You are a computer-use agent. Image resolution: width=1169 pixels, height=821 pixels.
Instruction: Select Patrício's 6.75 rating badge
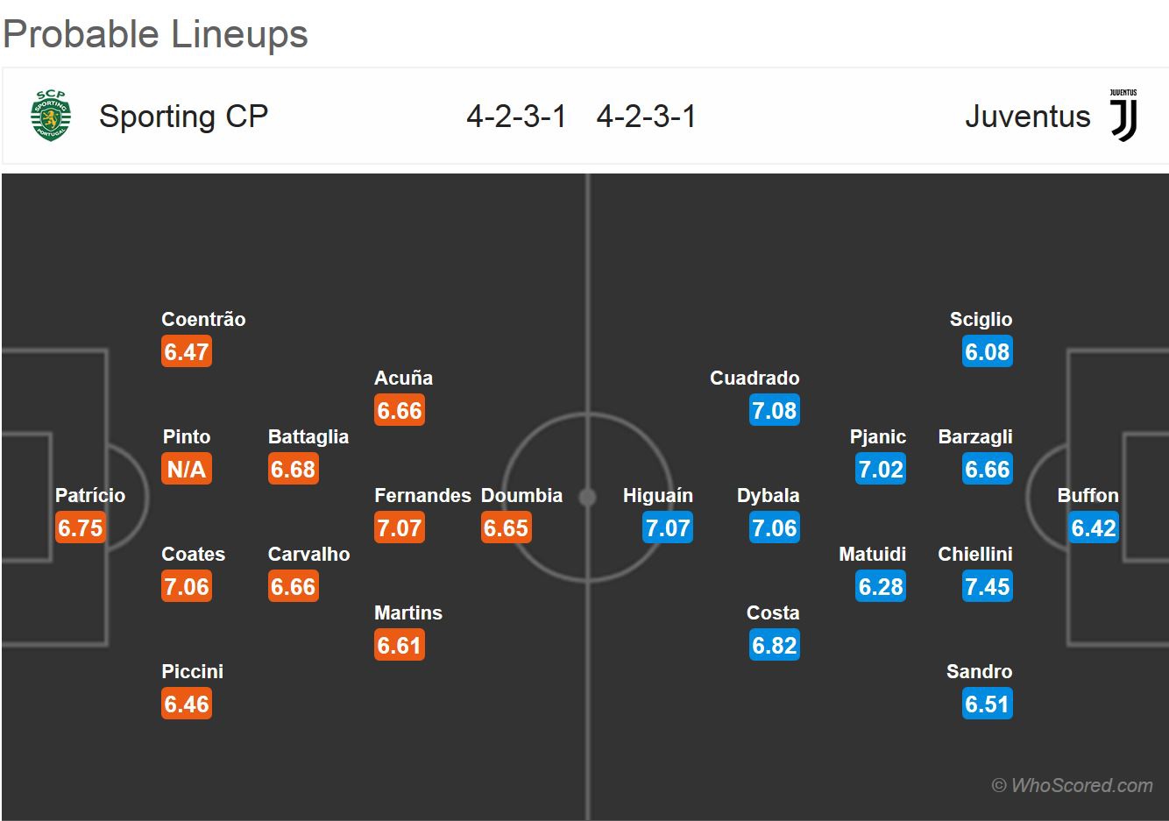pyautogui.click(x=81, y=528)
